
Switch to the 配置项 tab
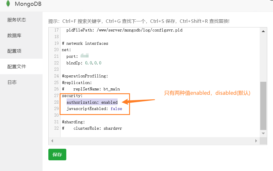tap(14, 51)
